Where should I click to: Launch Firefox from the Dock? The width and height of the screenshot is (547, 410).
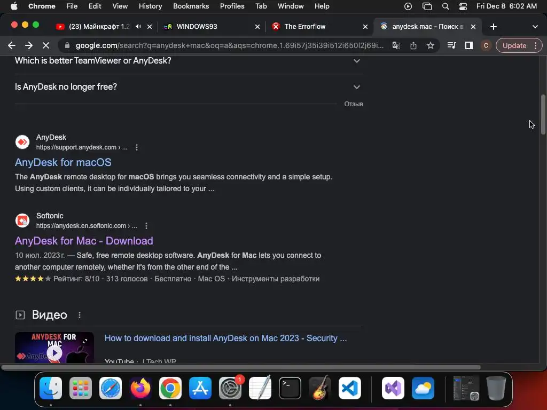(x=140, y=388)
